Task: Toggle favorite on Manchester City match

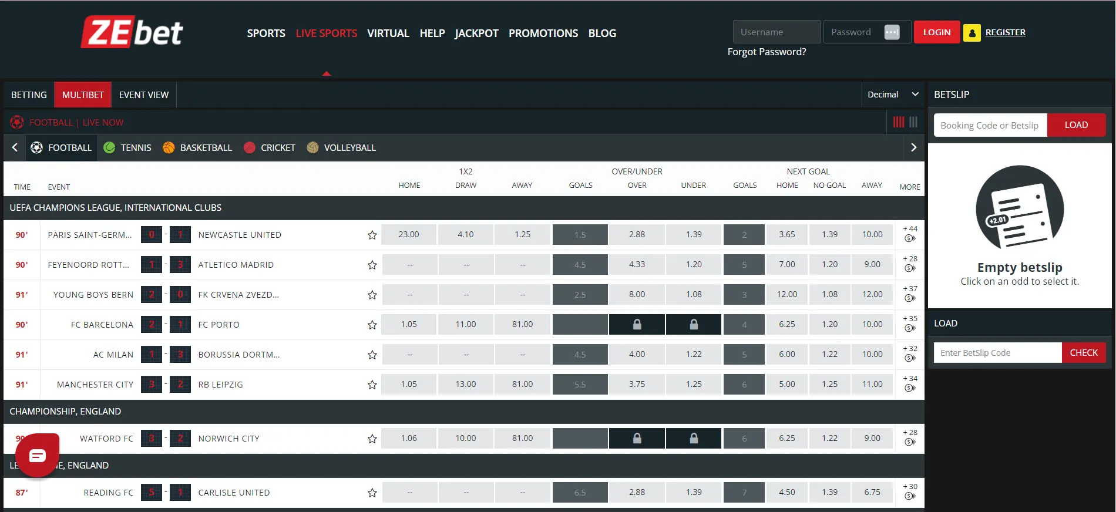Action: click(x=372, y=385)
